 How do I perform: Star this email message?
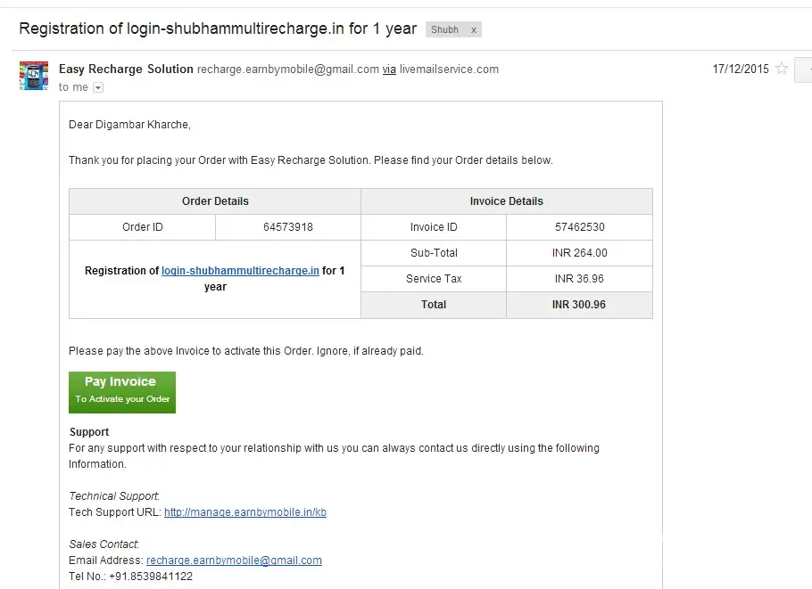coord(782,69)
